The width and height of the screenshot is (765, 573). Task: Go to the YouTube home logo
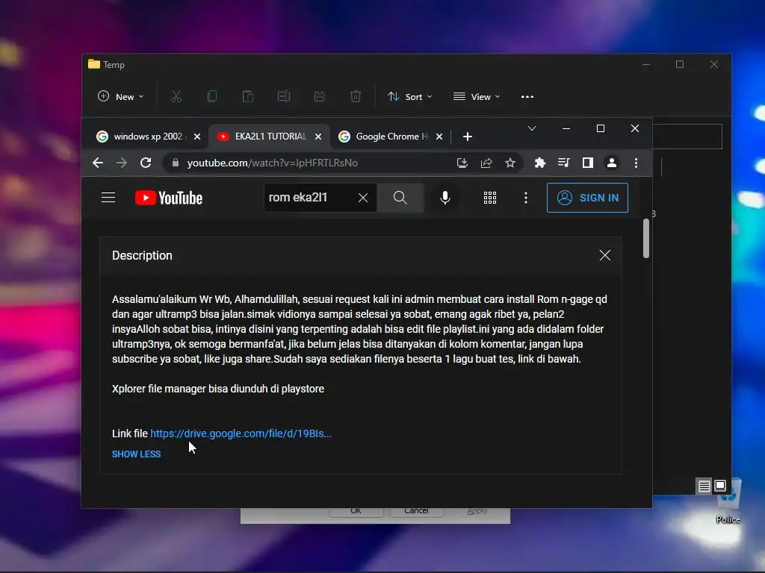pyautogui.click(x=169, y=198)
